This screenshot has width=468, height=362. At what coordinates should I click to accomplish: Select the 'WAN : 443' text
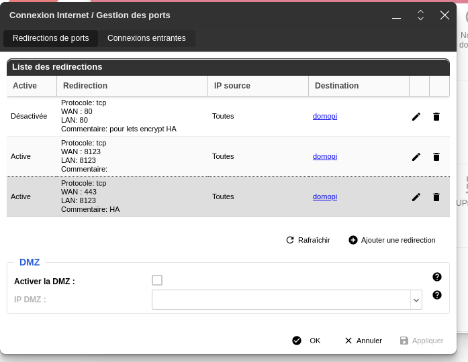79,192
